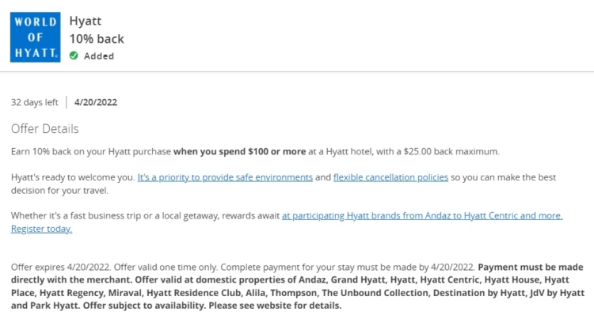
Task: Click the 10% back offer text
Action: tap(97, 39)
